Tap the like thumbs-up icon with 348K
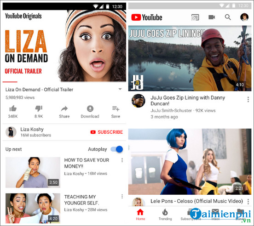Image resolution: width=254 pixels, height=226 pixels. click(x=13, y=108)
